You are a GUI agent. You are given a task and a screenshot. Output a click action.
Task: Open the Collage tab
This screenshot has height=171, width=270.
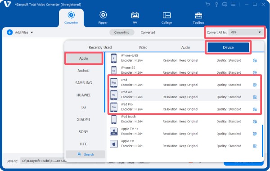coord(166,18)
